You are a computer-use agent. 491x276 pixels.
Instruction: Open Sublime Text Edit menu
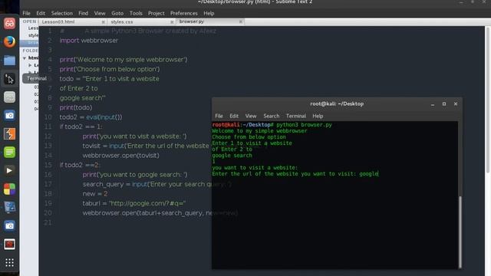(x=41, y=13)
